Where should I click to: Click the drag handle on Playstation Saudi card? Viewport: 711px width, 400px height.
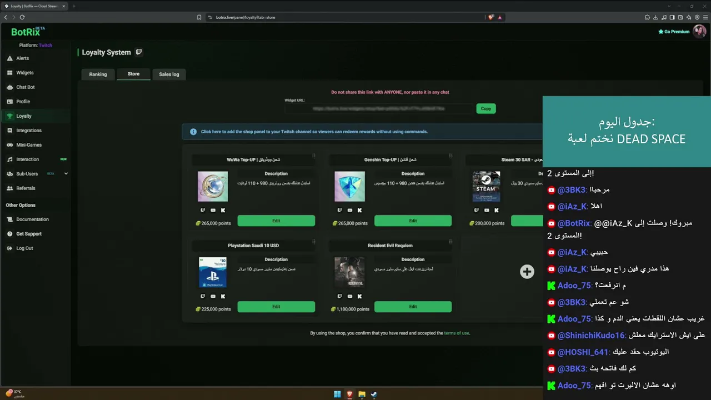click(x=314, y=242)
